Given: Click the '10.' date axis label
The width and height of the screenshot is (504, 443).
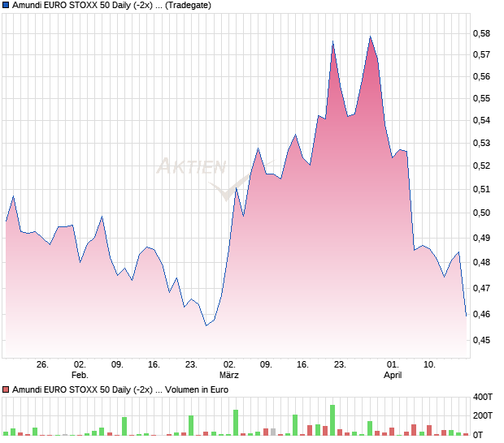Looking at the screenshot, I should click(429, 365).
